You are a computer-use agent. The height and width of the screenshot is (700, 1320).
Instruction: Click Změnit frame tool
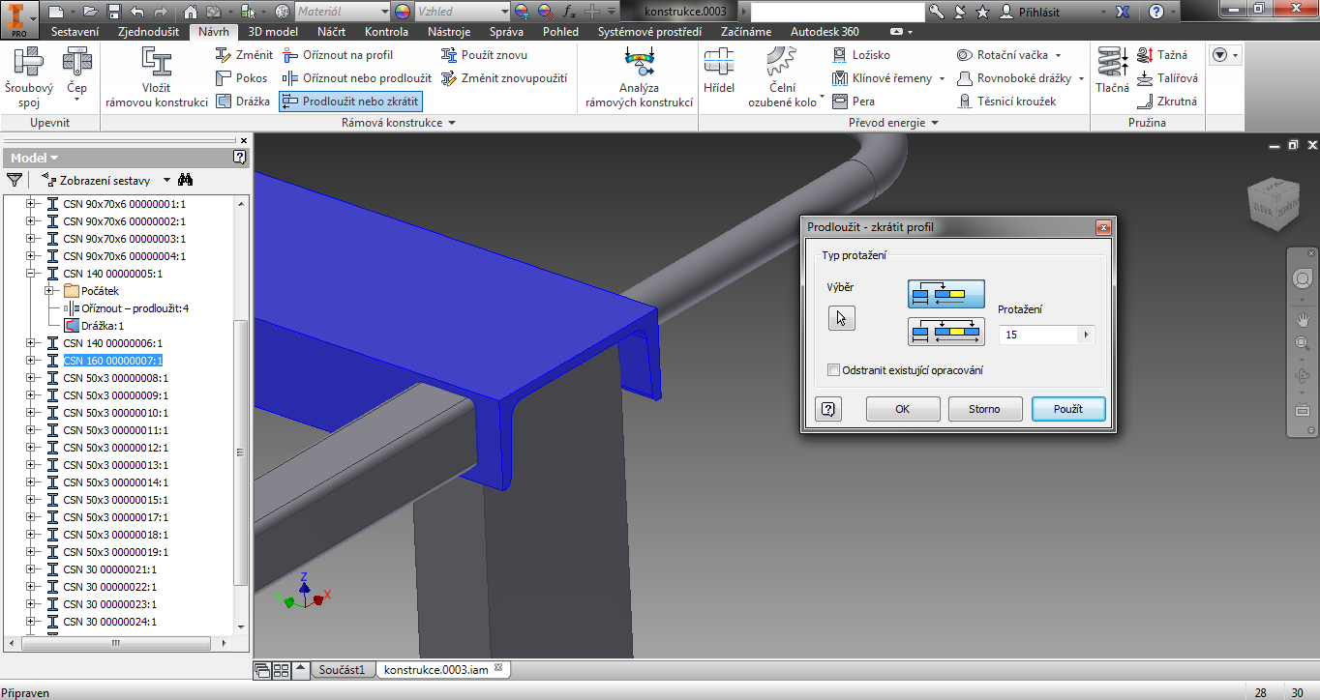click(244, 55)
